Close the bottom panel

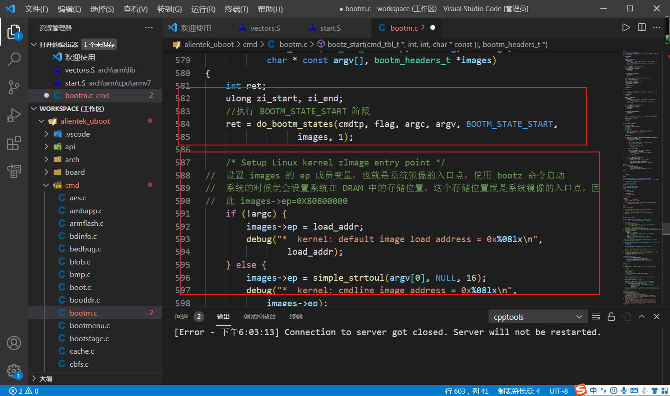click(x=657, y=317)
